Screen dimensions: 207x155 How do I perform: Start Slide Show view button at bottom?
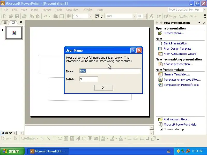[10, 133]
